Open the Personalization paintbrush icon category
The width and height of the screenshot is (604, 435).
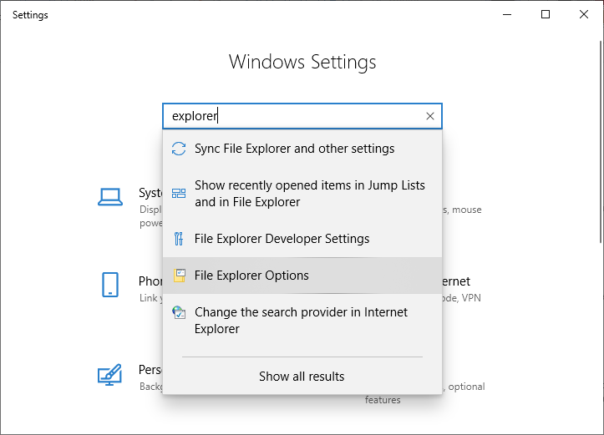[109, 375]
